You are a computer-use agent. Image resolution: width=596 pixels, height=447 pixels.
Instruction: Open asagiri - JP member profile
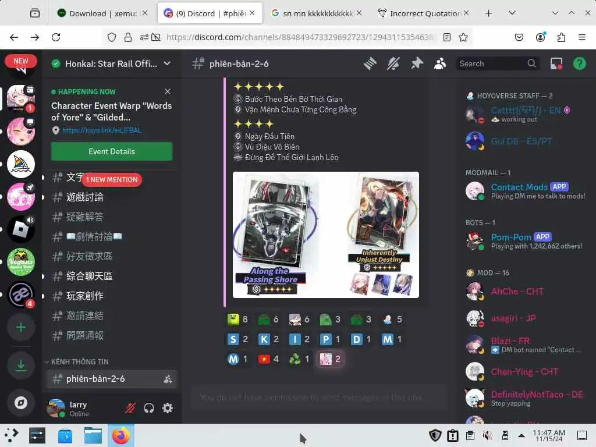click(x=526, y=318)
